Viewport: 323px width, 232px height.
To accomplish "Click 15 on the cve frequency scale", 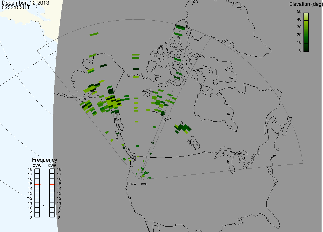I will (59, 184).
